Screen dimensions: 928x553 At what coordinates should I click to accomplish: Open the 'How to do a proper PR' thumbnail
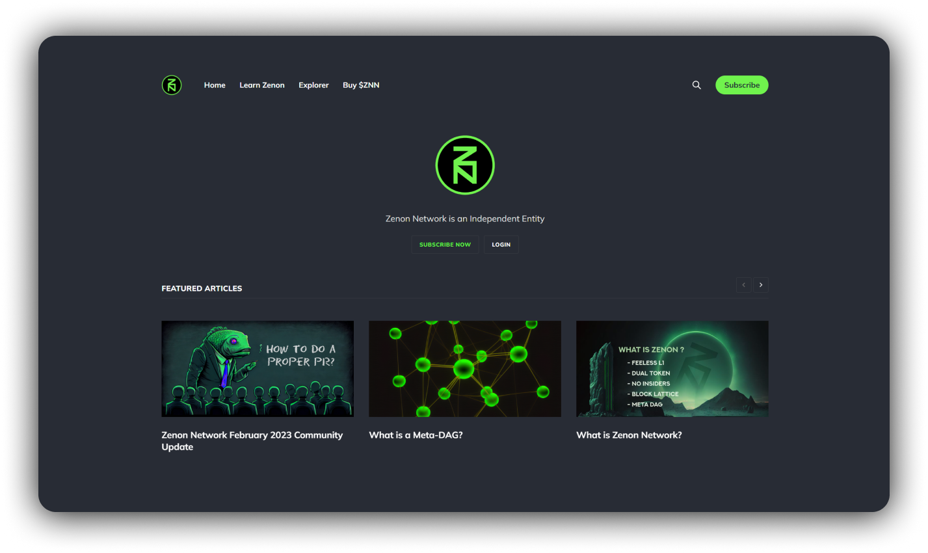(258, 368)
